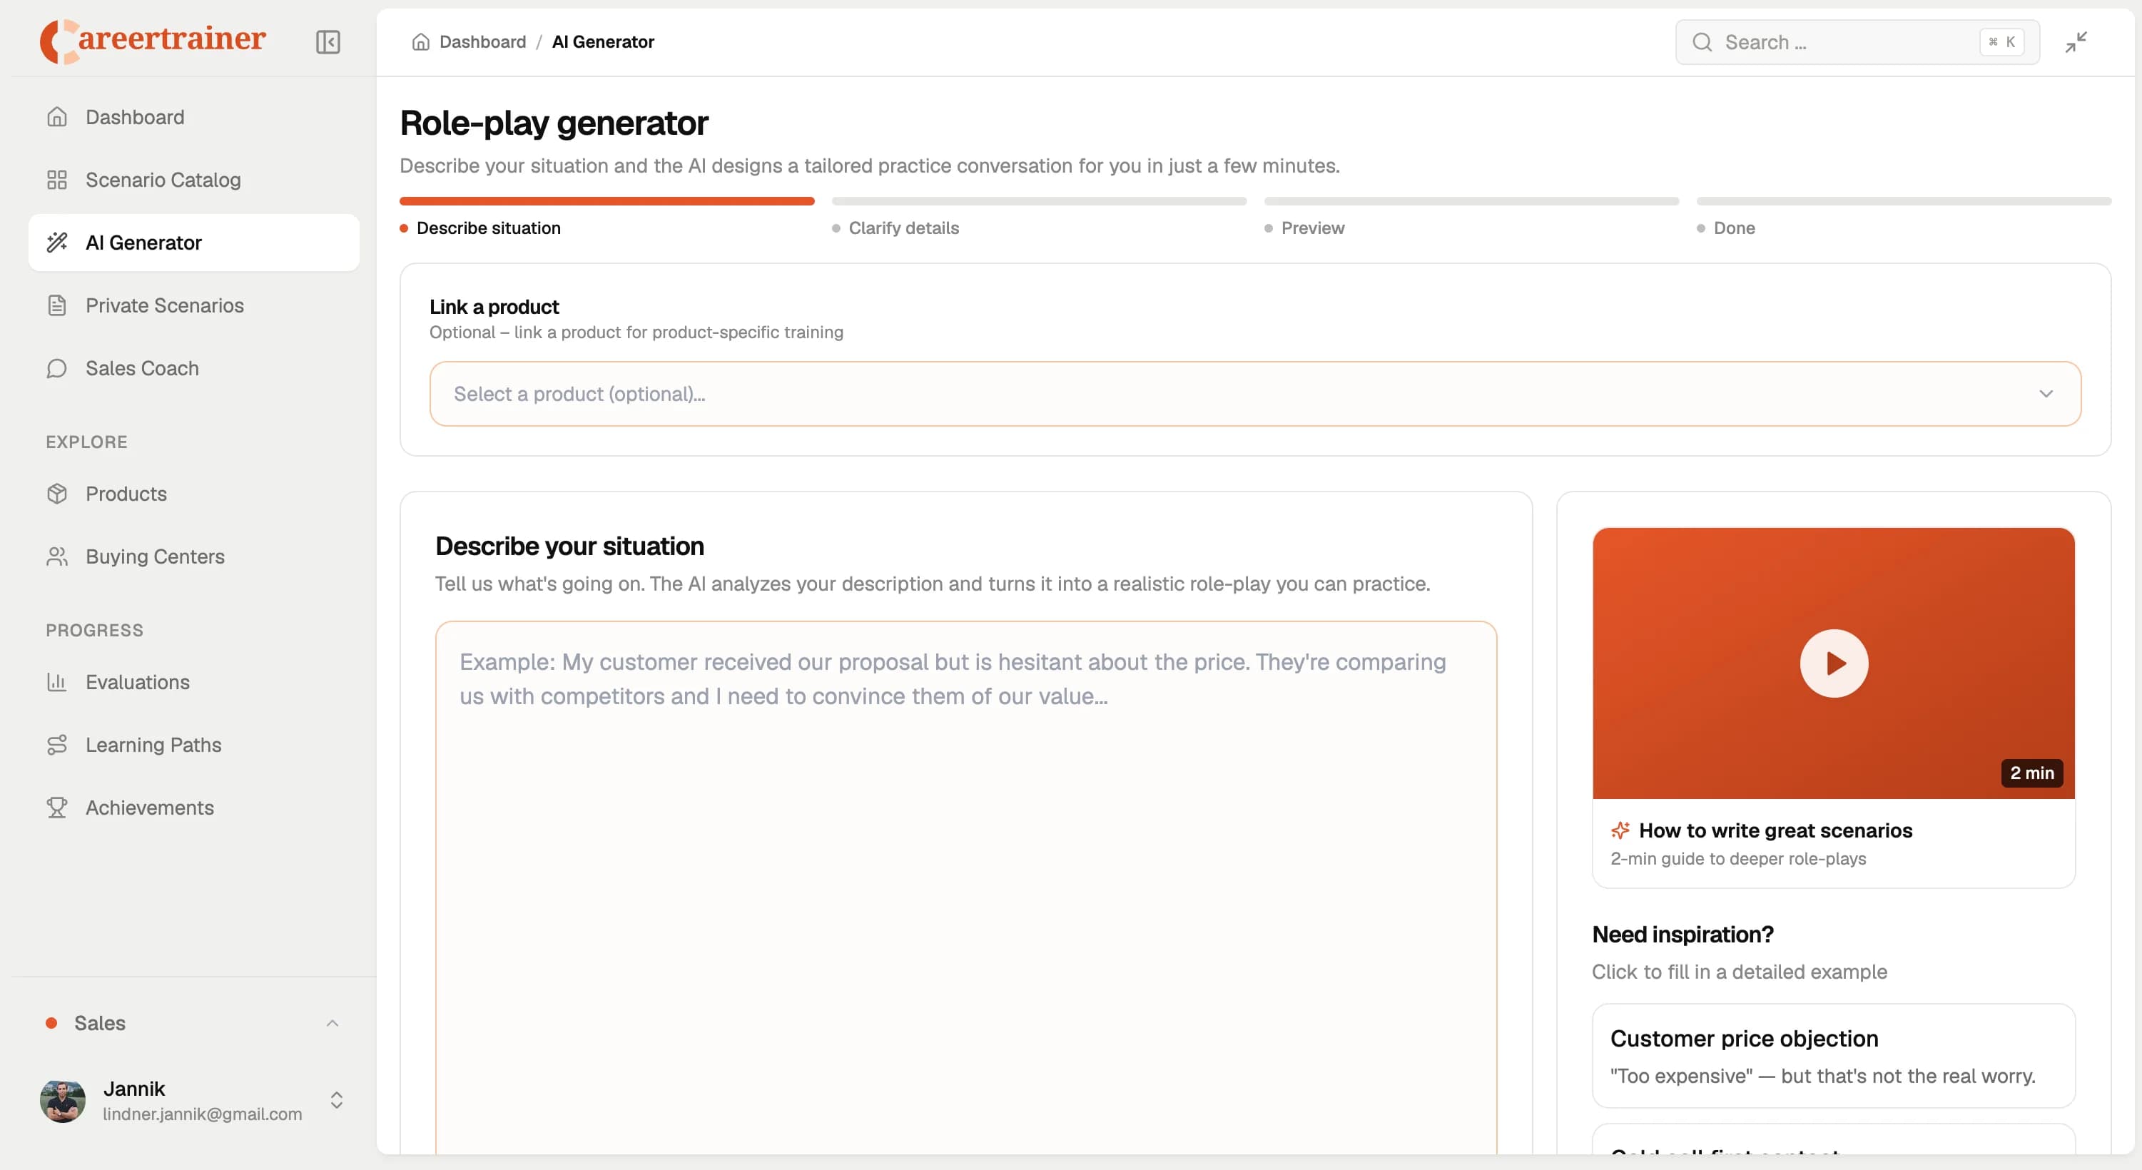This screenshot has width=2142, height=1170.
Task: Click the Need inspiration? heading
Action: pos(1682,934)
